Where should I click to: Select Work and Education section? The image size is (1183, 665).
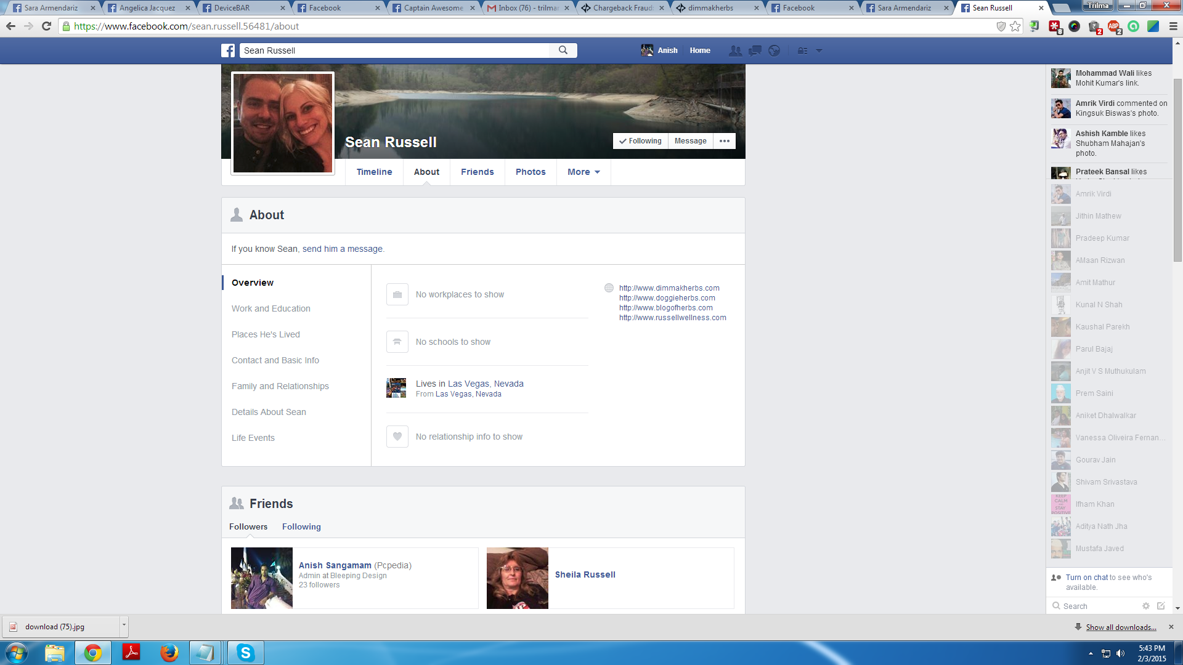click(270, 308)
